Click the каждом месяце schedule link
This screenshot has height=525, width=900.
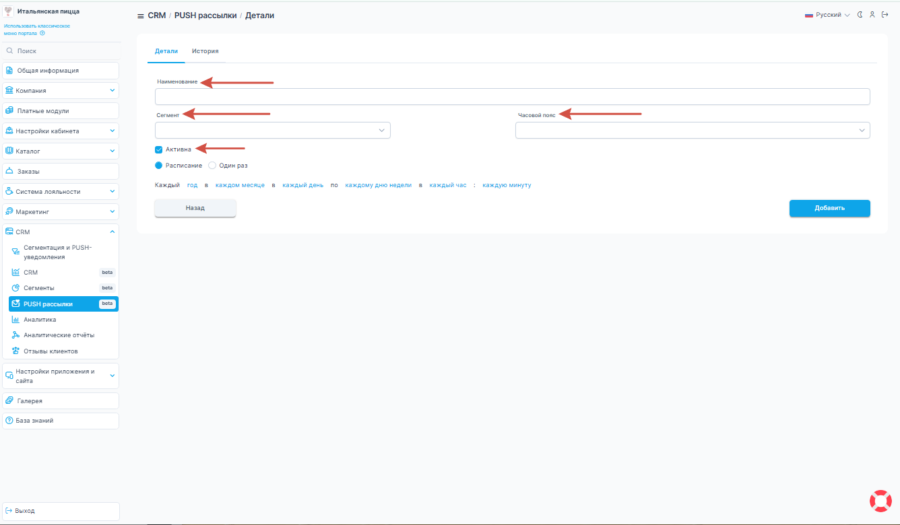240,185
